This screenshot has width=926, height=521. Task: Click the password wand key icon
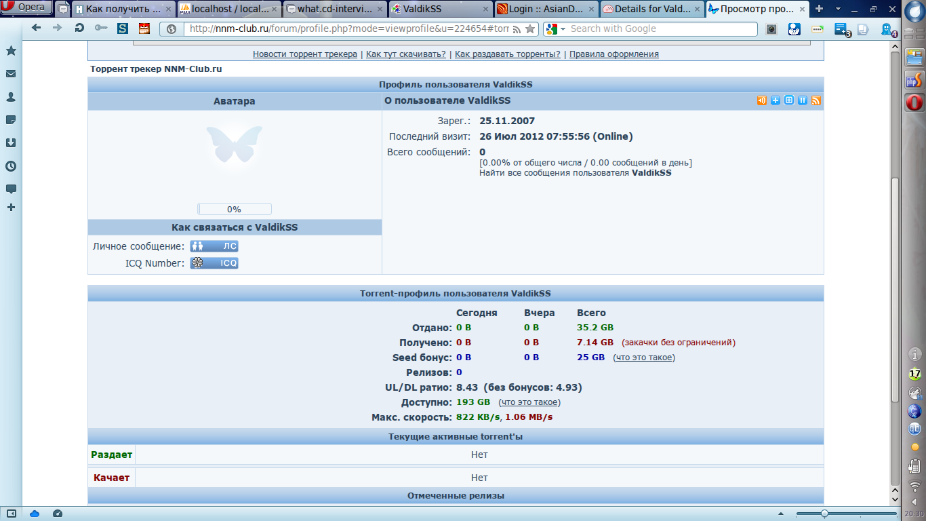101,28
